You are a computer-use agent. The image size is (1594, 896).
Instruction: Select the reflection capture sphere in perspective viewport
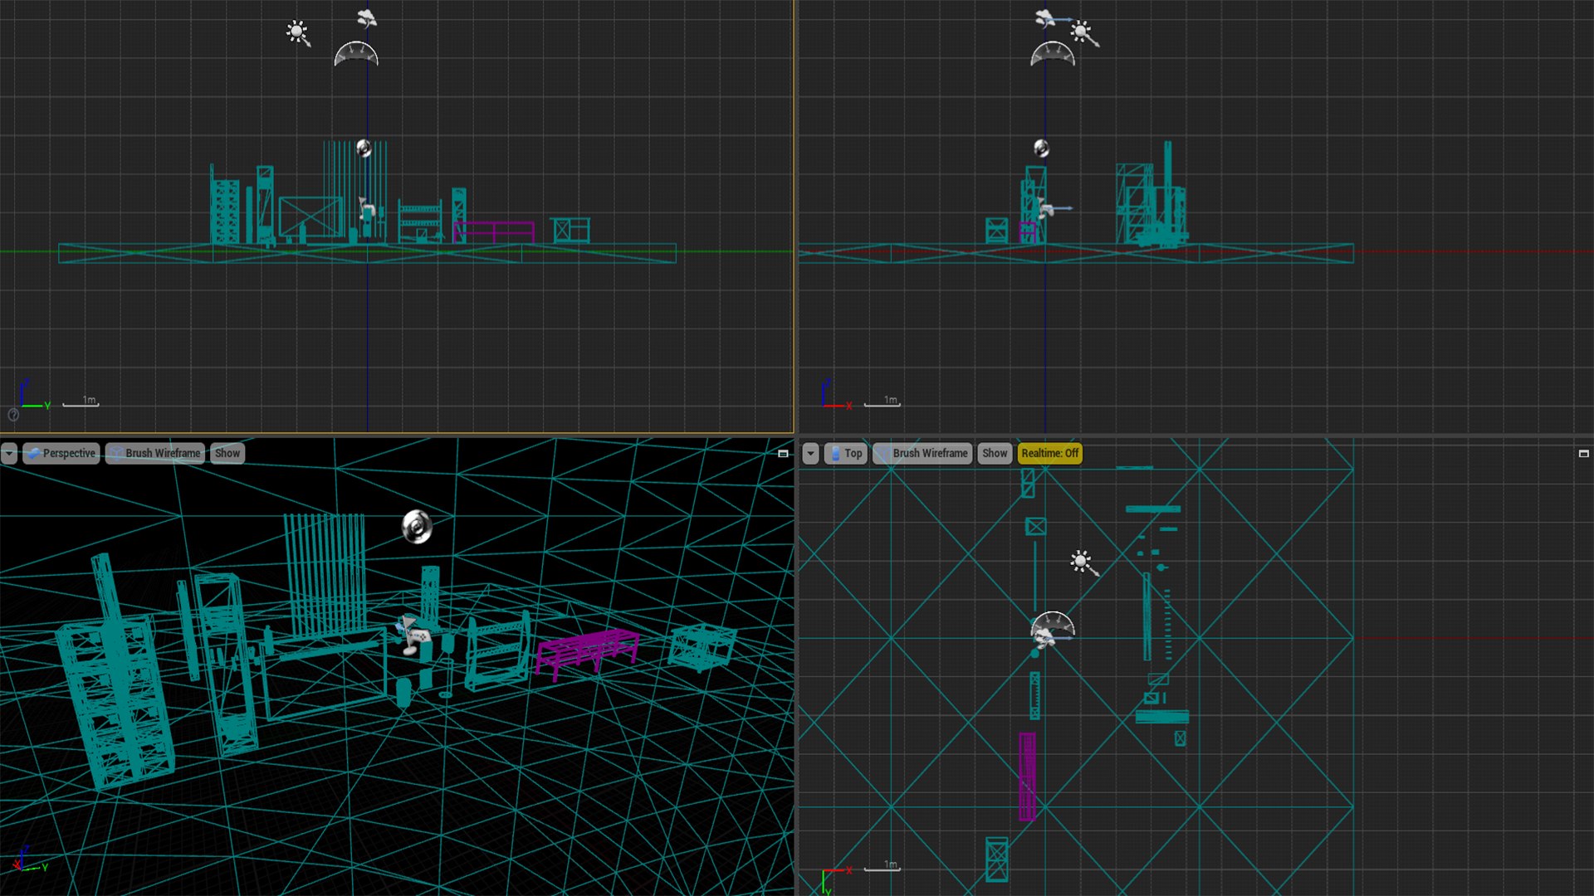pyautogui.click(x=417, y=526)
